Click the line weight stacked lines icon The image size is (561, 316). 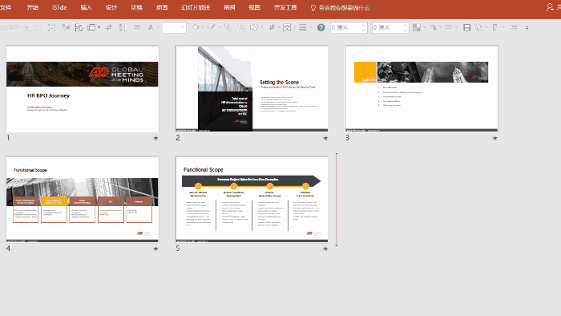pyautogui.click(x=303, y=27)
